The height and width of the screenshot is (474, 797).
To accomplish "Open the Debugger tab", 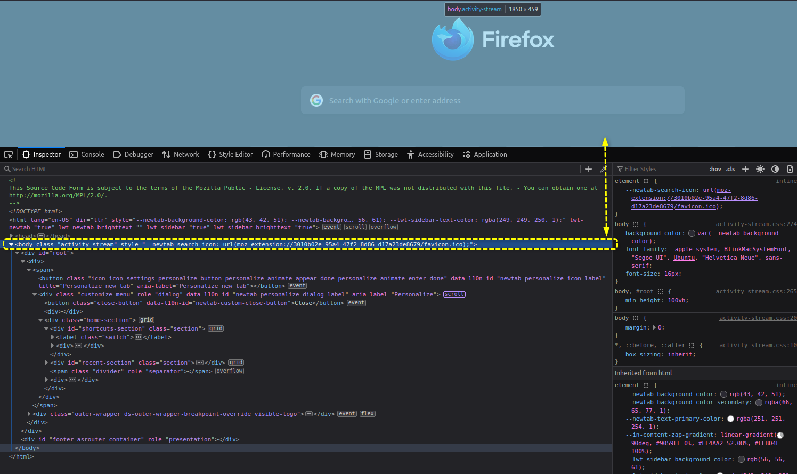I will point(133,155).
